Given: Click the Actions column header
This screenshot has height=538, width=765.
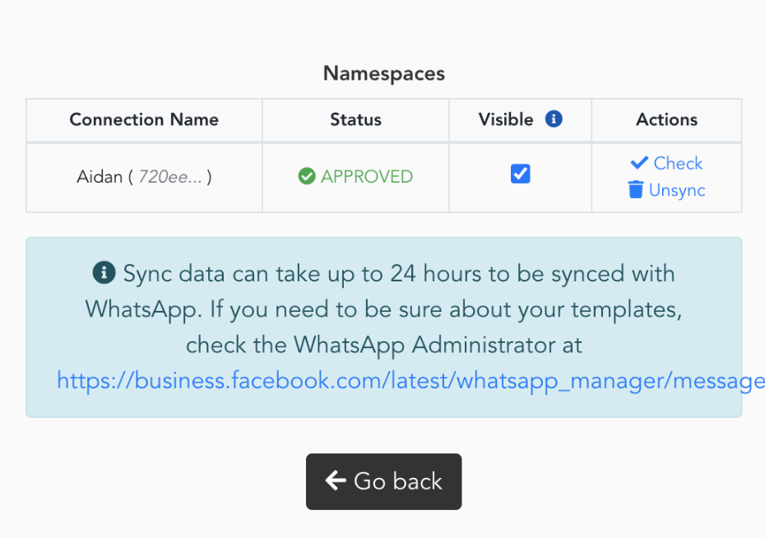Looking at the screenshot, I should click(x=666, y=119).
